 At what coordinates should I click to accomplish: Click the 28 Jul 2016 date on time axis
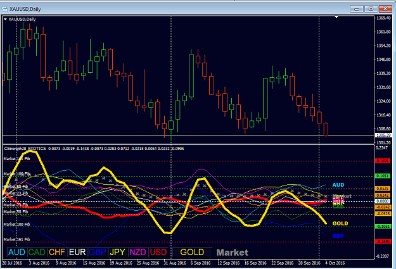point(13,263)
